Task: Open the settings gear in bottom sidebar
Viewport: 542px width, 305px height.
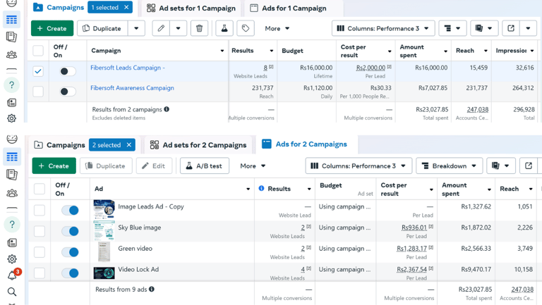Action: tap(12, 259)
